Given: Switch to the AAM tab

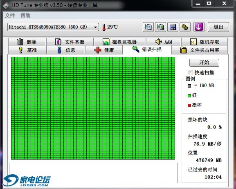Looking at the screenshot, I should click(164, 42).
